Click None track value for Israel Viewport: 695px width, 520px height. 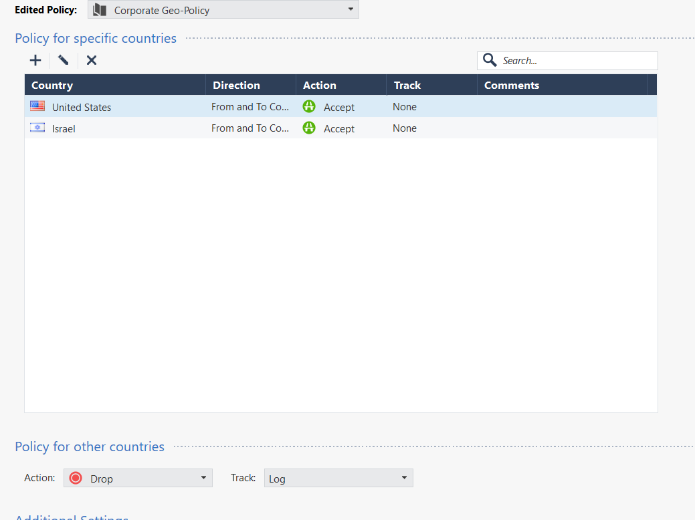pos(405,128)
